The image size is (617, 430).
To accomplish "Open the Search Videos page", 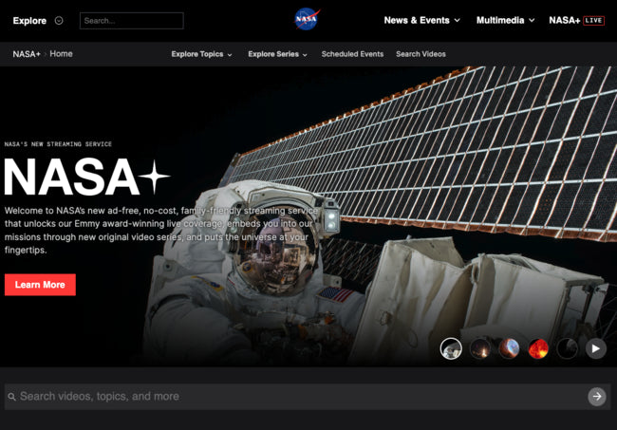I will coord(421,54).
